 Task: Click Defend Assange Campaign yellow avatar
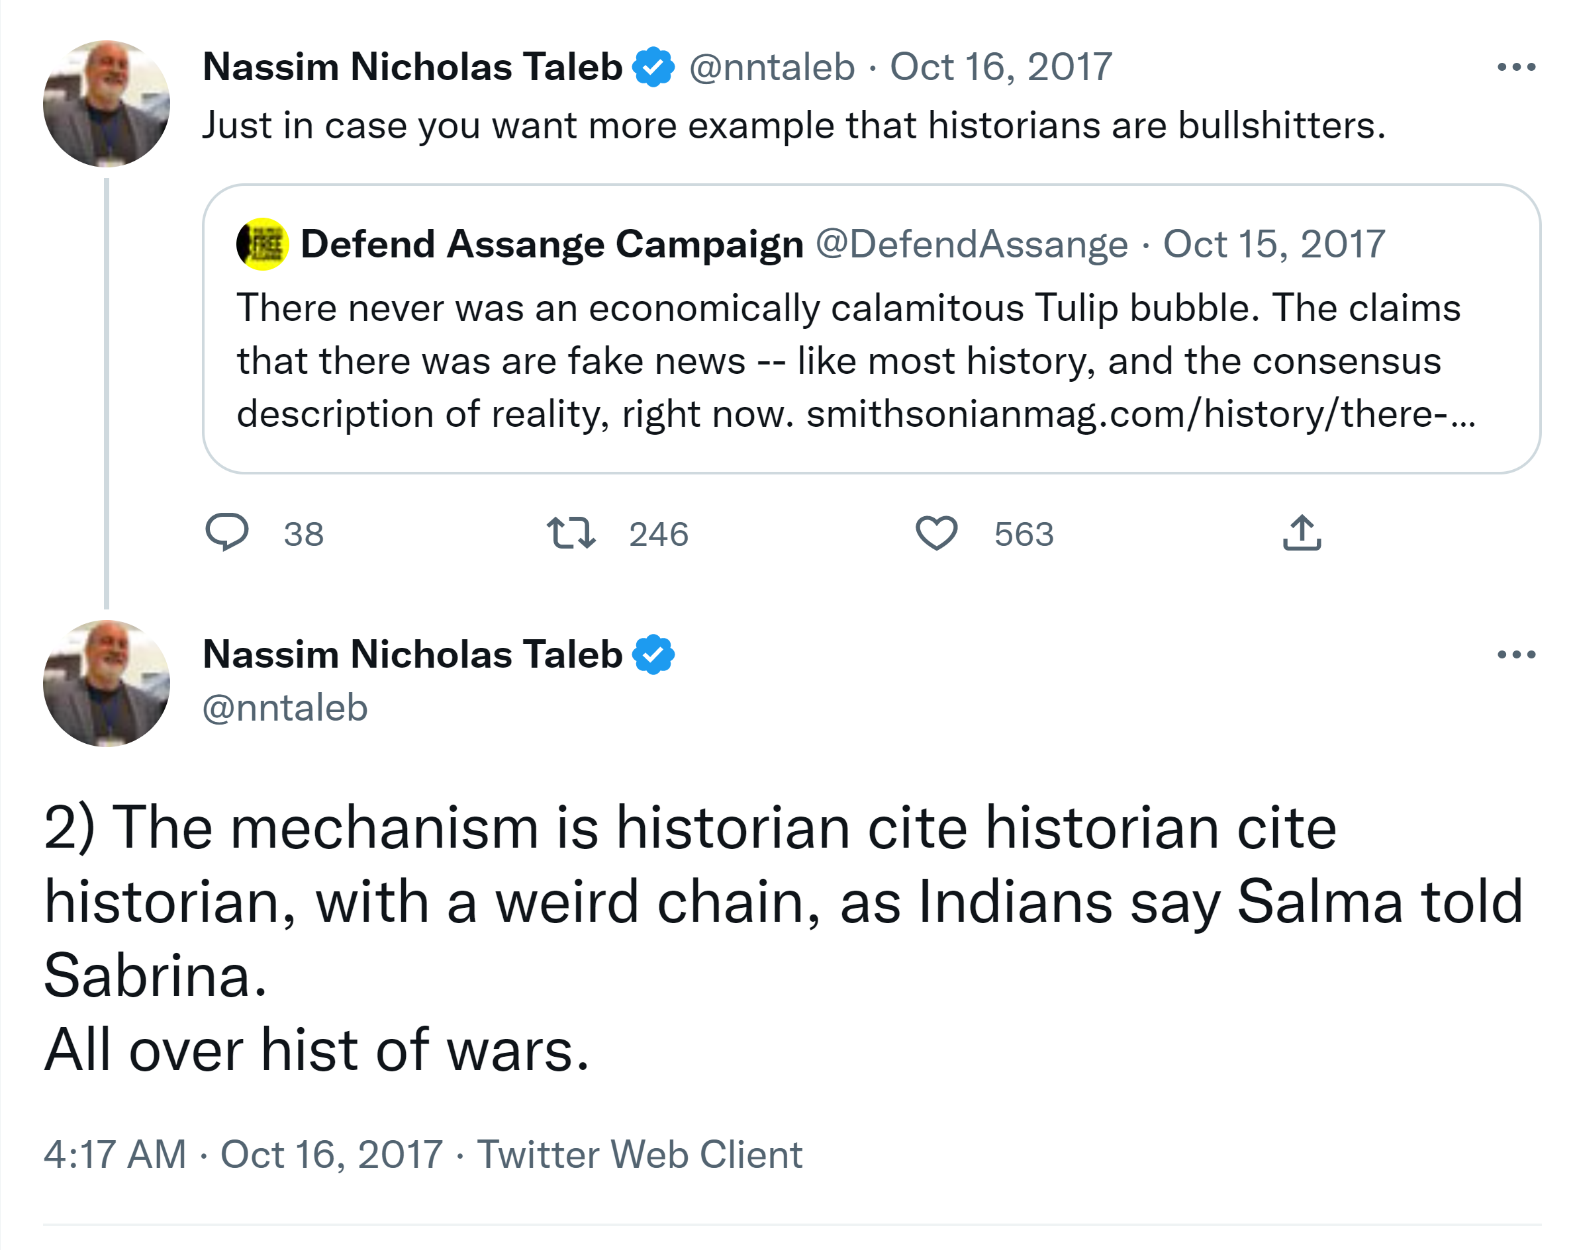[x=263, y=244]
